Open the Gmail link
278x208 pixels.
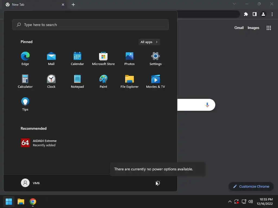tap(239, 28)
